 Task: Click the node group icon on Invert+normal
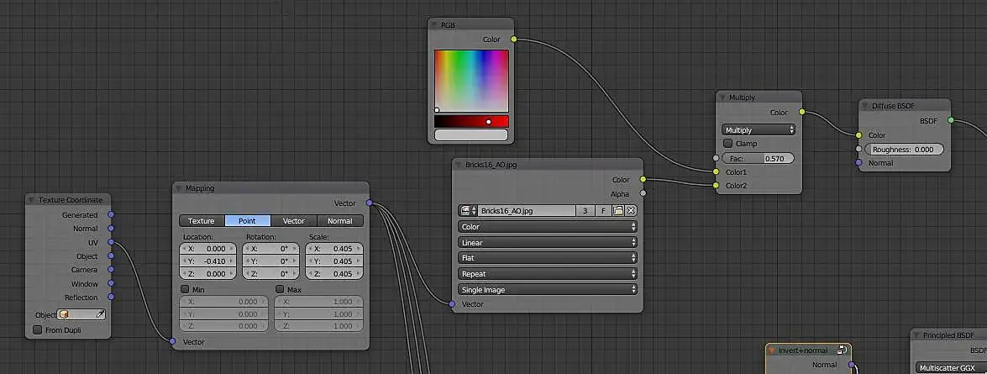pos(842,350)
